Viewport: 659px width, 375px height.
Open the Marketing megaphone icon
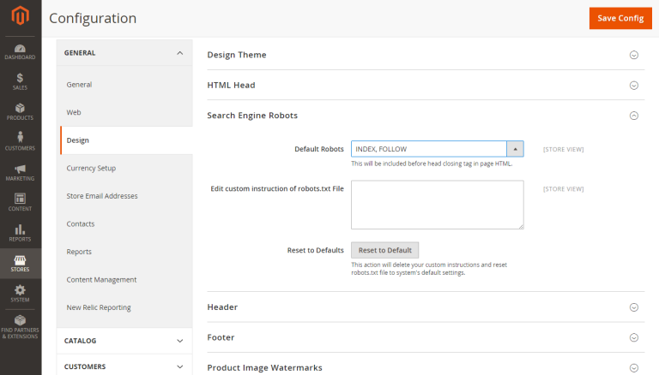(20, 172)
